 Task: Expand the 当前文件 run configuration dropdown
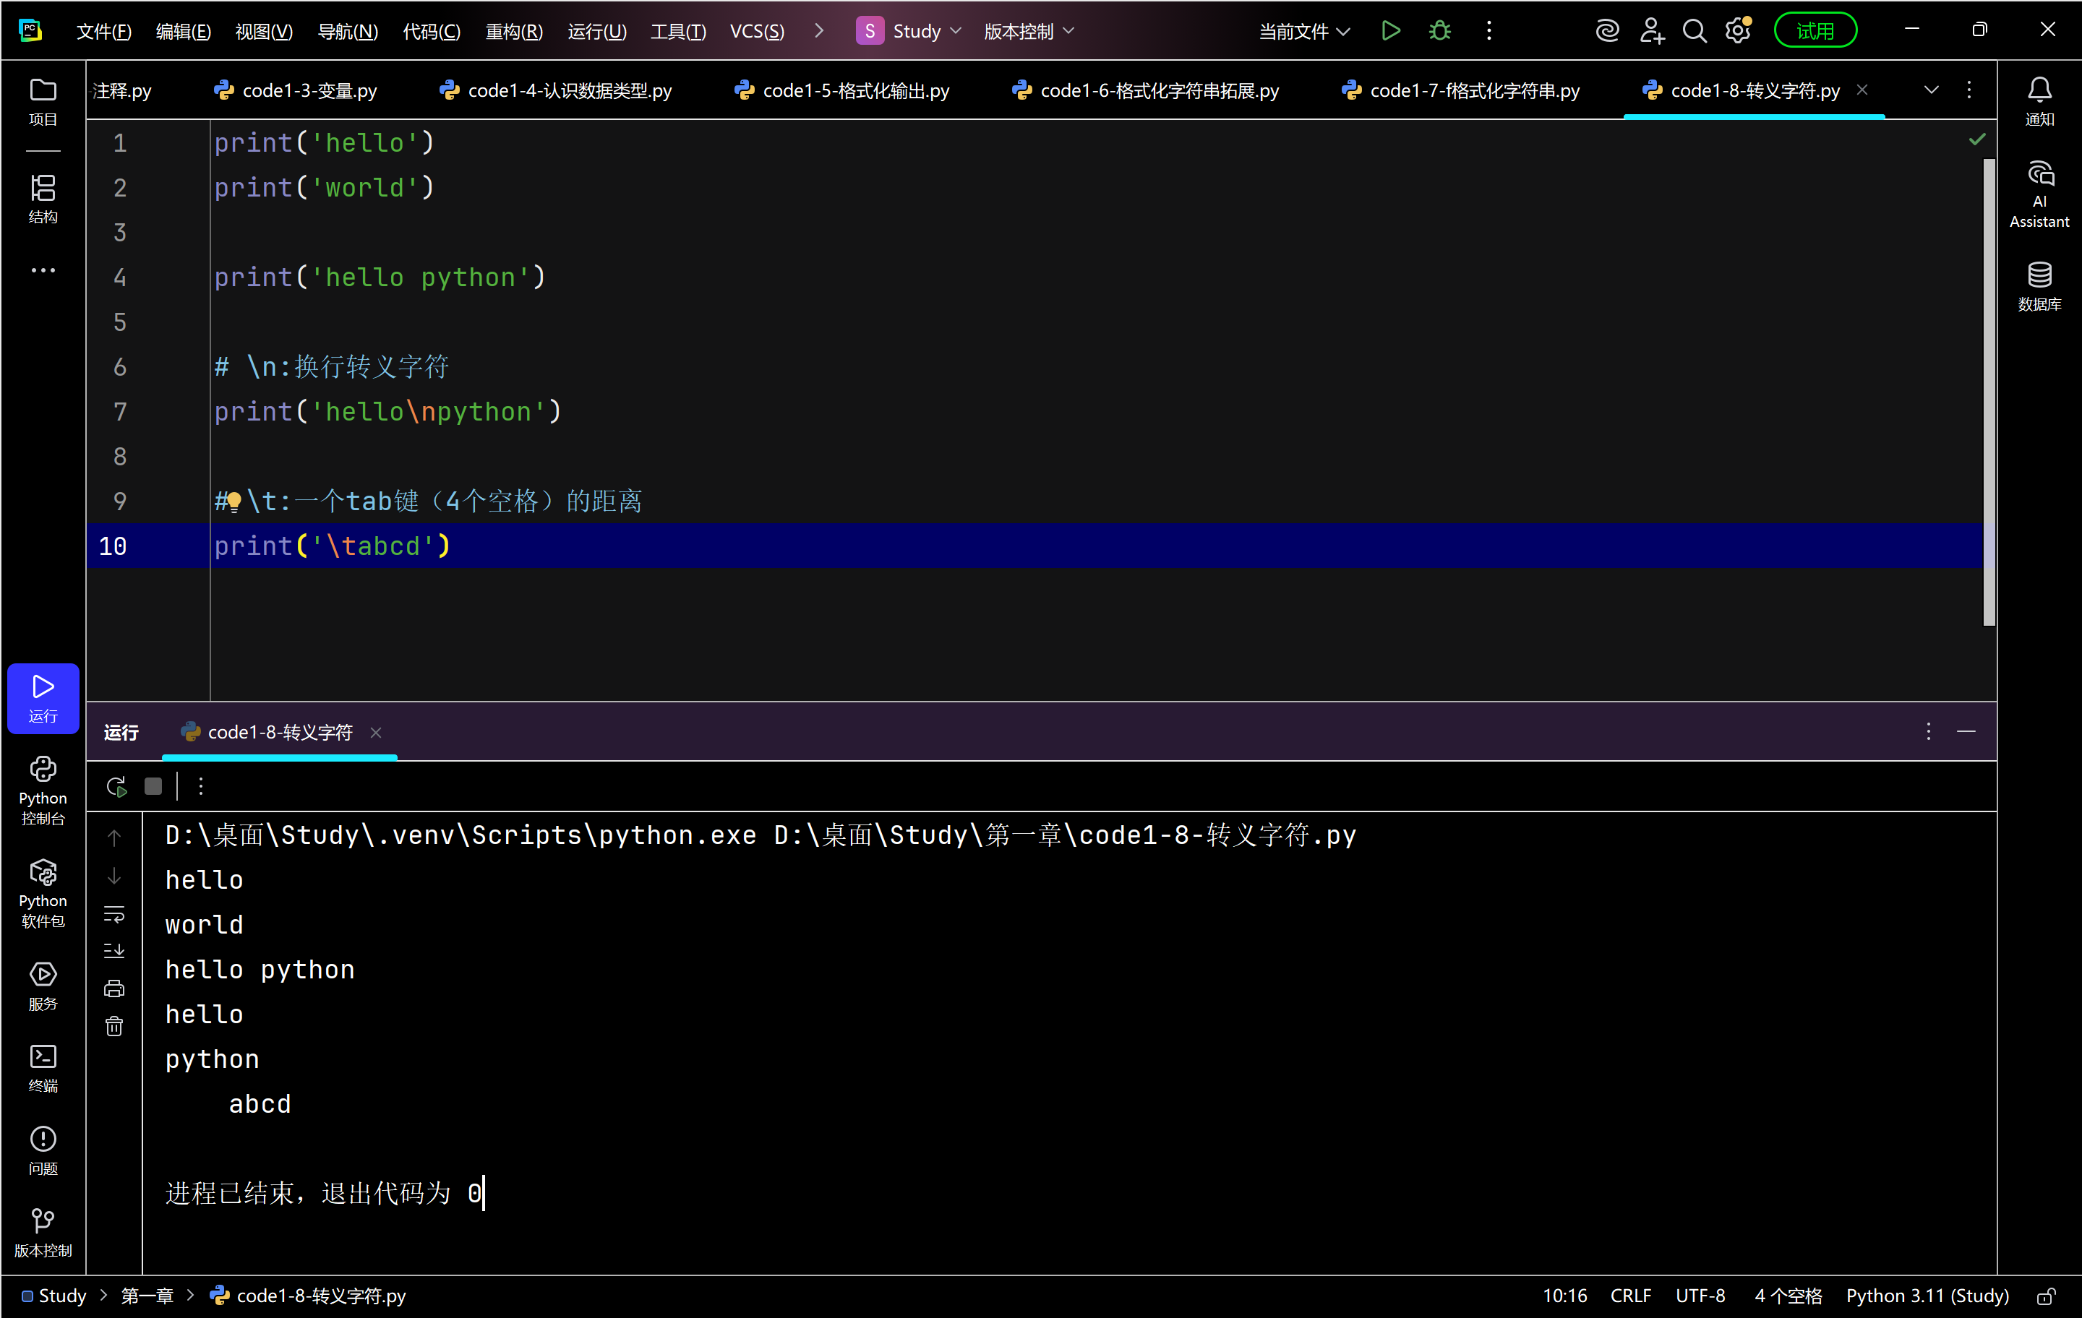coord(1303,31)
